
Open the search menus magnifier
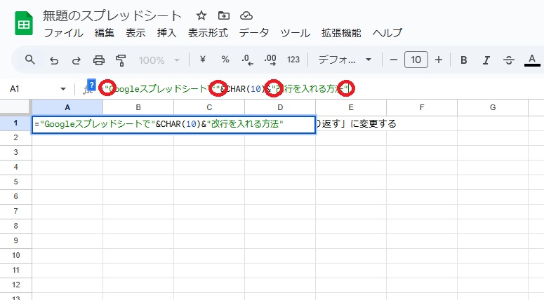click(30, 60)
